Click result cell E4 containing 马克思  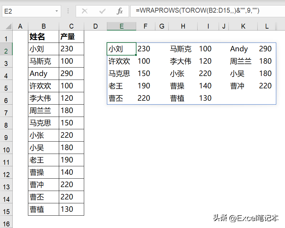click(x=122, y=74)
